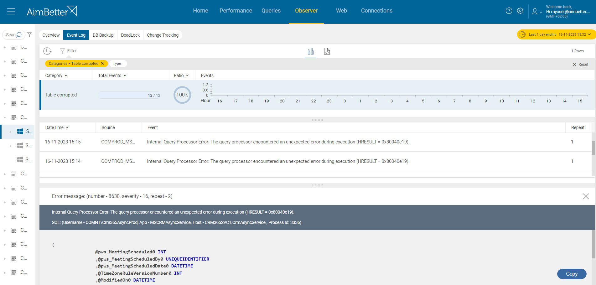The image size is (596, 285).
Task: Select the 16-11-2023 15:14 event row
Action: (315, 161)
